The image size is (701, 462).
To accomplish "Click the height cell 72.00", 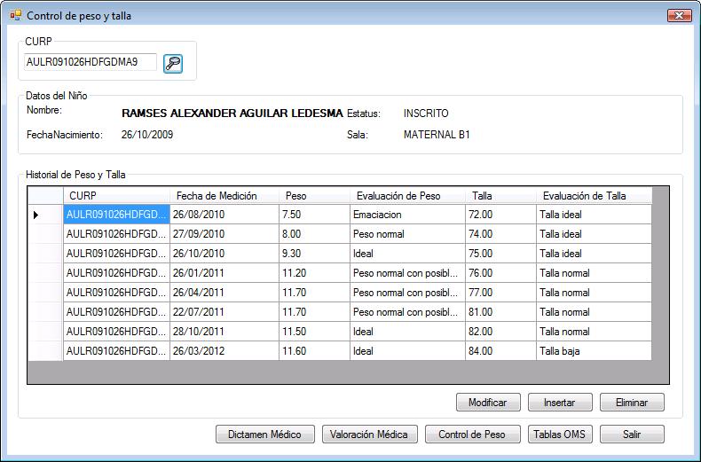I will pyautogui.click(x=500, y=215).
